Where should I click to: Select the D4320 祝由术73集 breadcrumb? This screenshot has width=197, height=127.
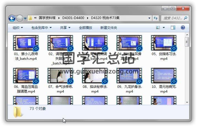click(105, 18)
